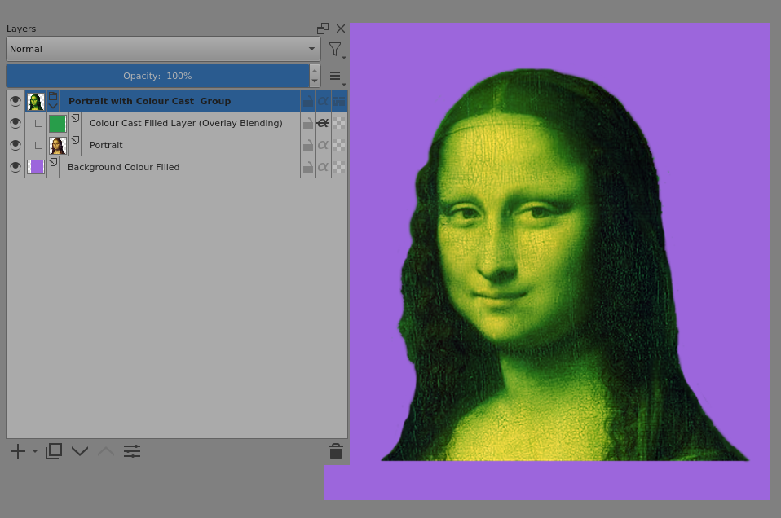Toggle visibility of Background Colour Filled layer
Image resolution: width=781 pixels, height=518 pixels.
(15, 167)
